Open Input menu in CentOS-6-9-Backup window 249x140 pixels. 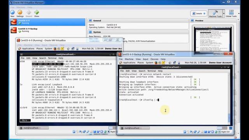point(146,59)
